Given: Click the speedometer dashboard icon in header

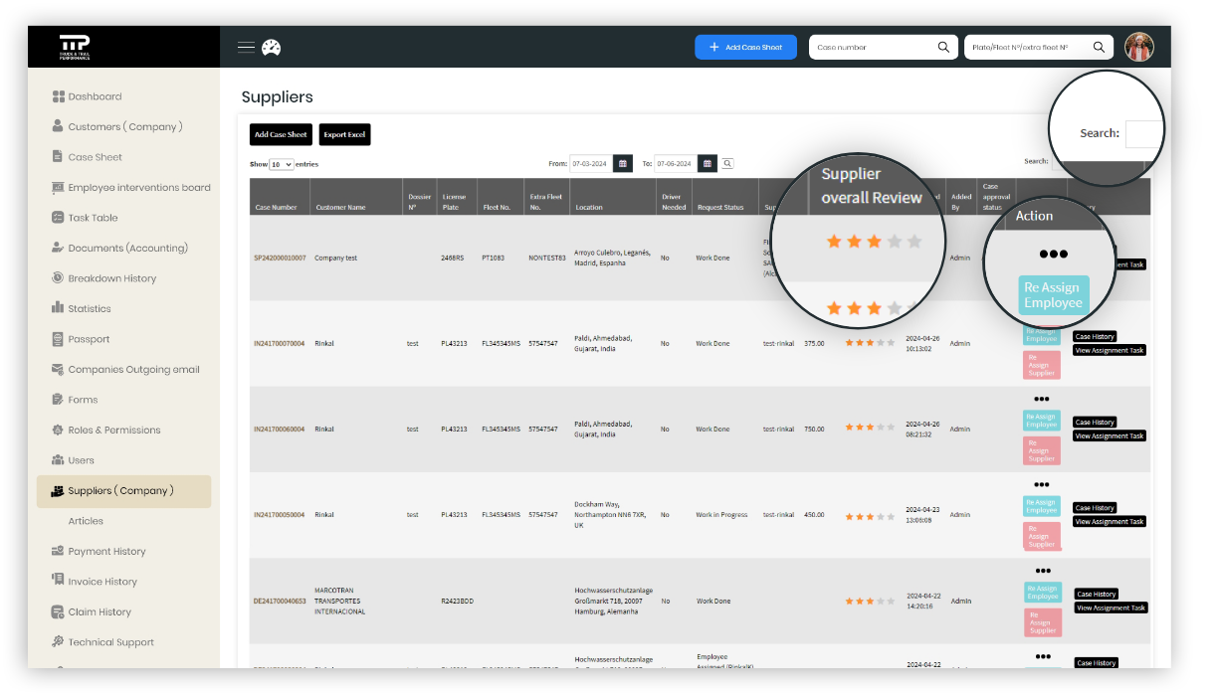Looking at the screenshot, I should point(272,47).
